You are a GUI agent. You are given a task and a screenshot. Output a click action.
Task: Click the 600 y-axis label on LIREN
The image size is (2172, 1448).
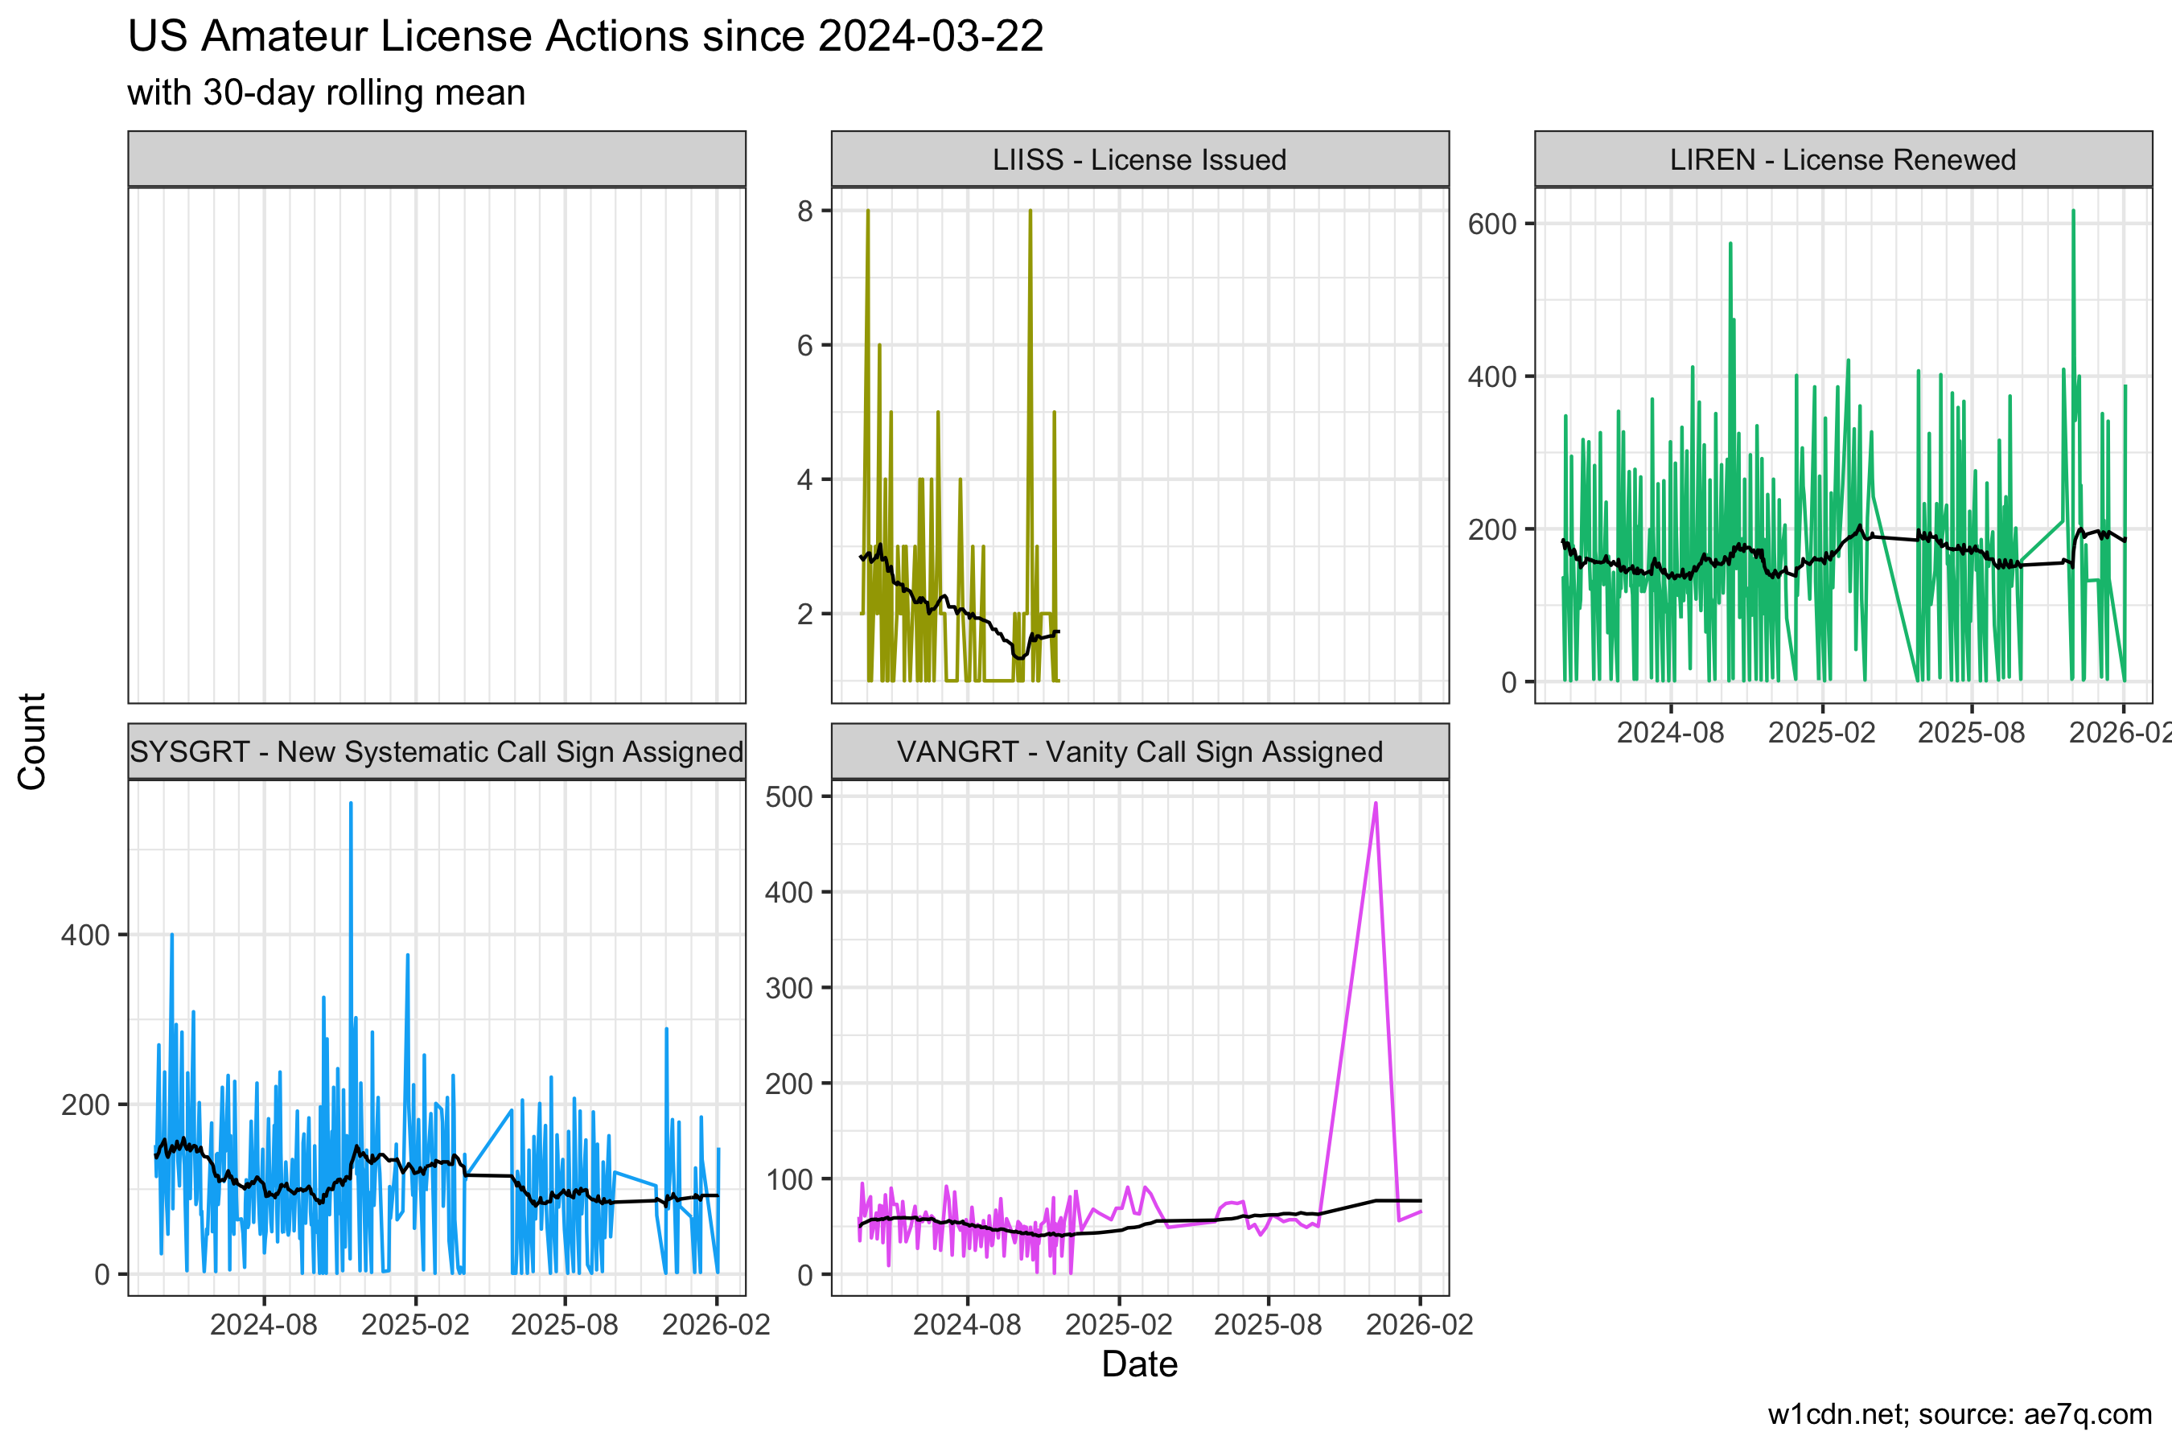[x=1492, y=224]
